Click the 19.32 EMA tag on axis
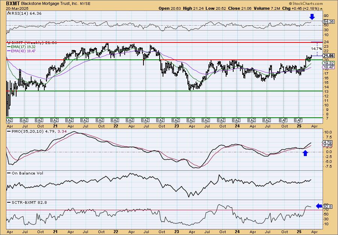The image size is (338, 235). pyautogui.click(x=329, y=63)
